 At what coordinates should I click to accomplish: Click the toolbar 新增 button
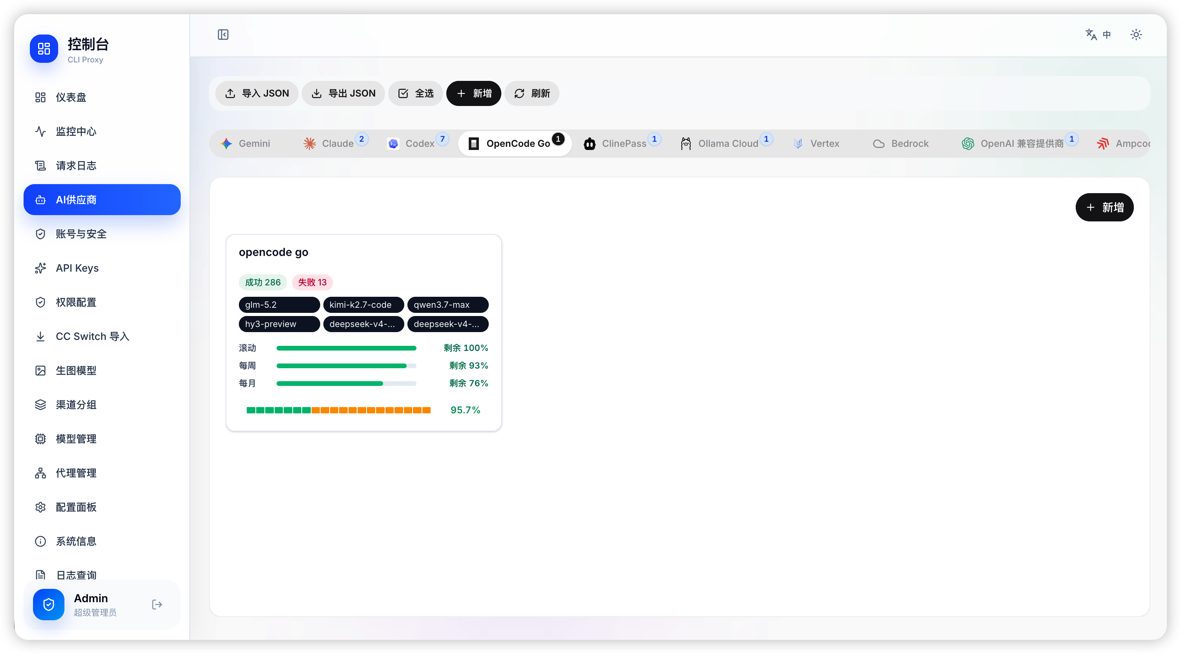point(473,93)
